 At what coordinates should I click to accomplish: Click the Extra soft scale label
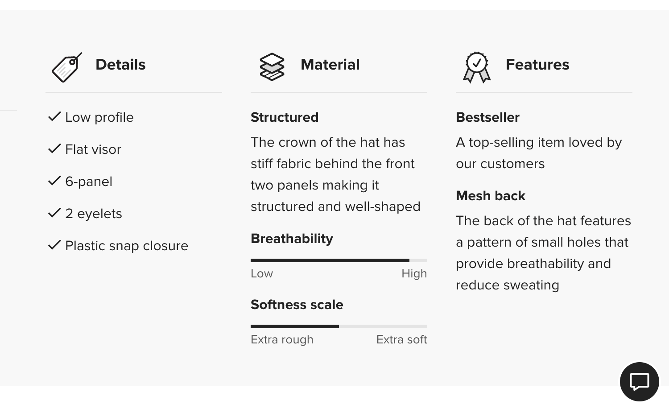401,339
